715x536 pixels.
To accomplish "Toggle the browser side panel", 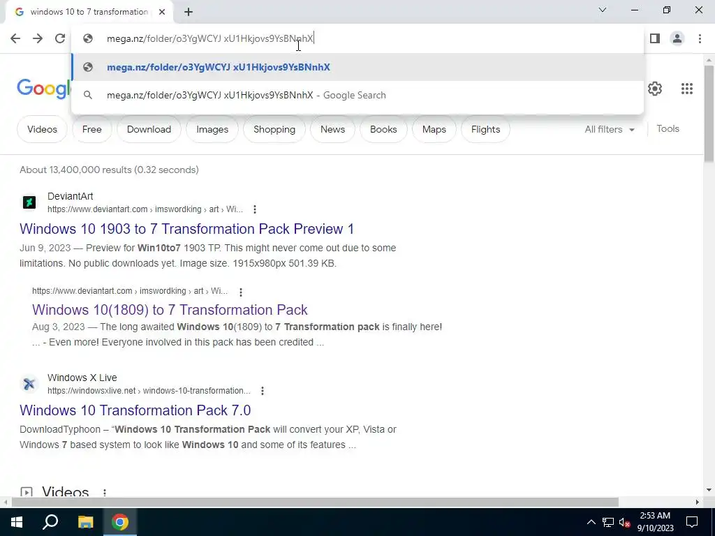I will 655,38.
